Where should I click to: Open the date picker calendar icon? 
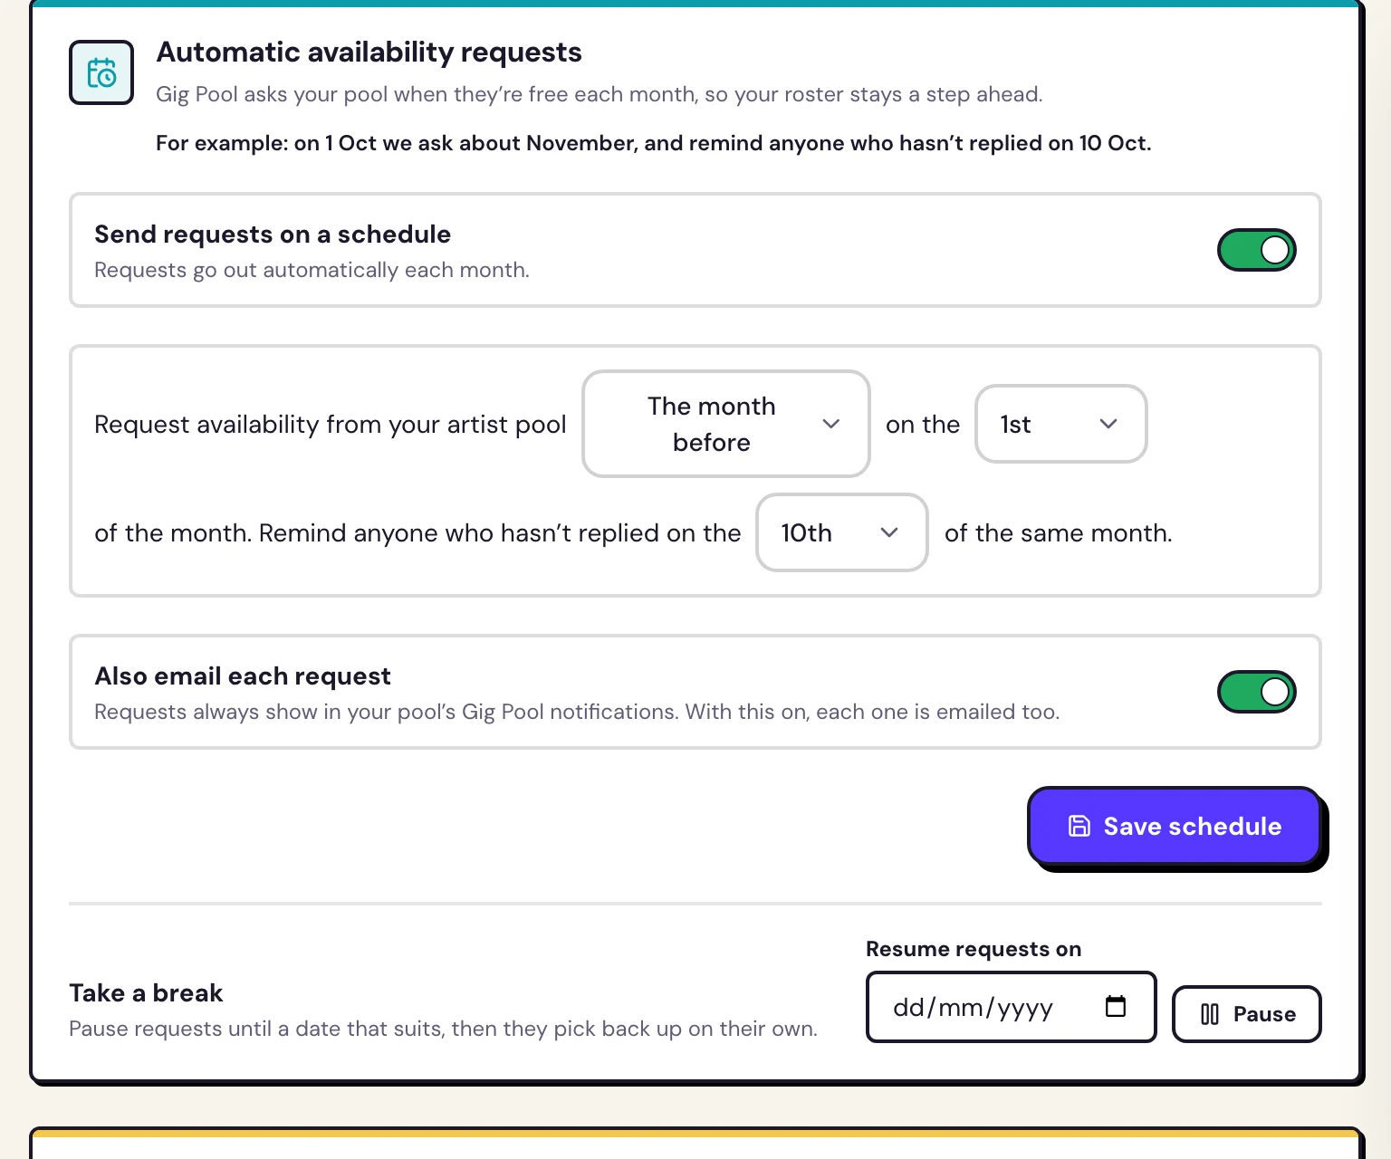click(1116, 1006)
